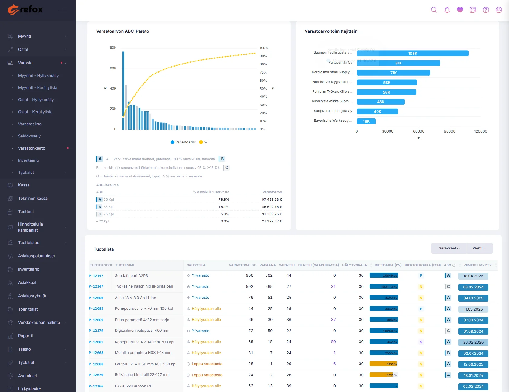Click ABC-jakauma row A 50 Kpl
Image resolution: width=509 pixels, height=392 pixels.
tap(189, 200)
